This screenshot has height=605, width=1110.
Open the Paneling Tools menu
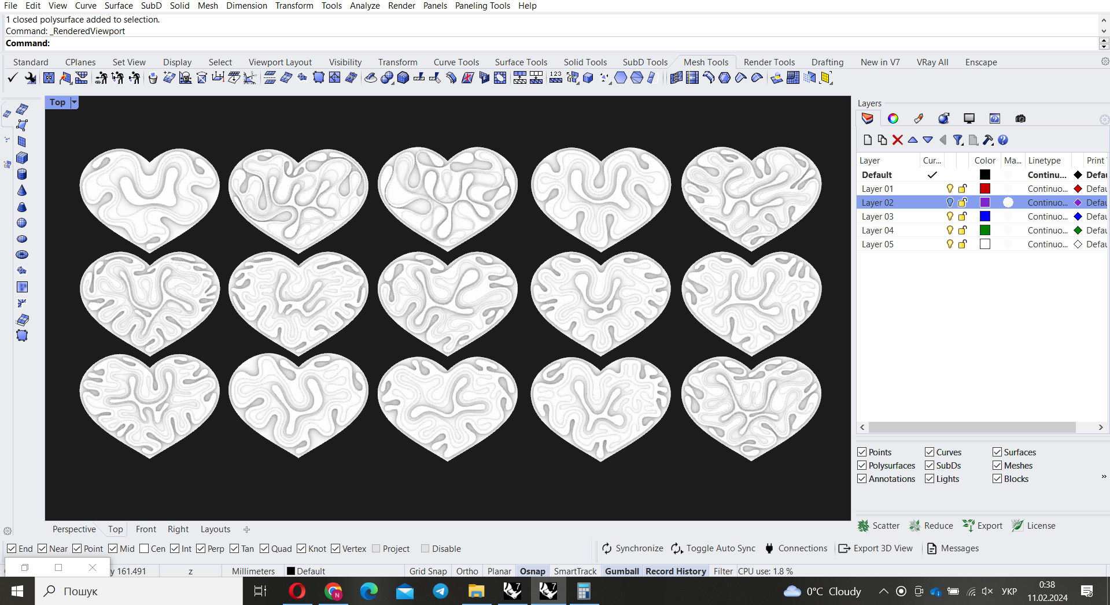pyautogui.click(x=482, y=6)
